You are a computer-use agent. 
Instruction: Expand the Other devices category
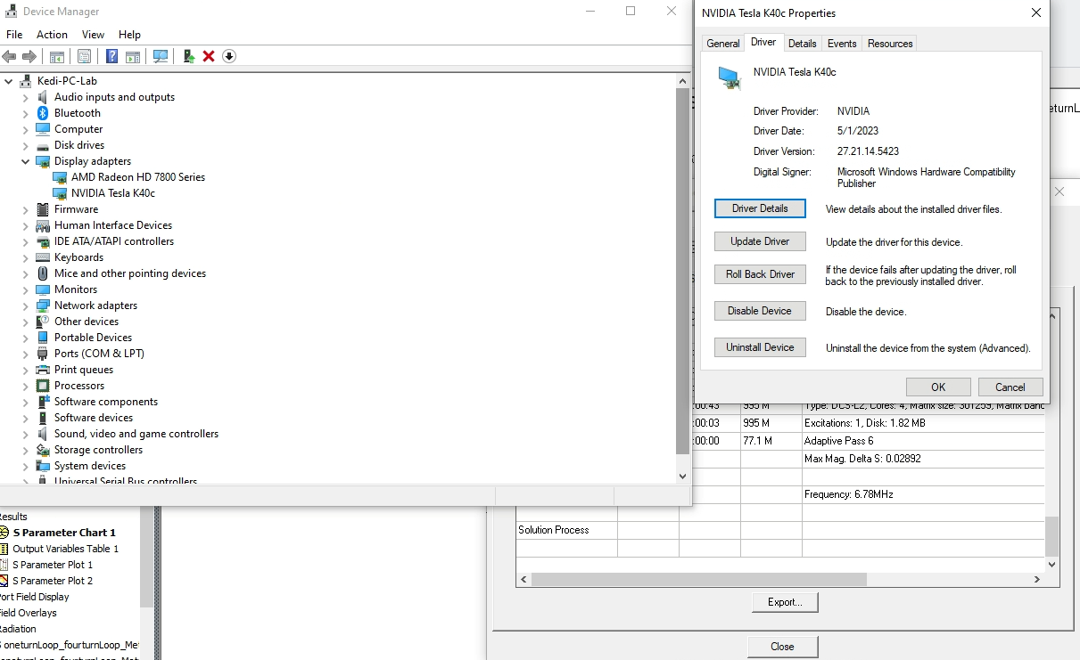pos(26,322)
